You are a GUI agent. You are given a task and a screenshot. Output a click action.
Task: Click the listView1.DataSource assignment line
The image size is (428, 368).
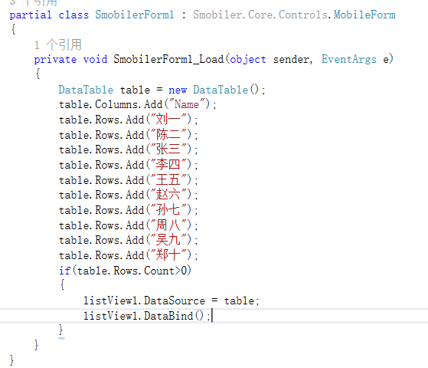172,301
